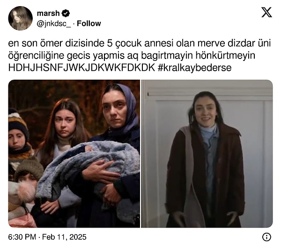
Task: Open the X logo link
Action: pyautogui.click(x=266, y=12)
